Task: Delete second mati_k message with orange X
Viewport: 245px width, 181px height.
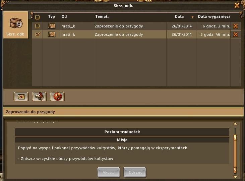Action: click(x=236, y=34)
